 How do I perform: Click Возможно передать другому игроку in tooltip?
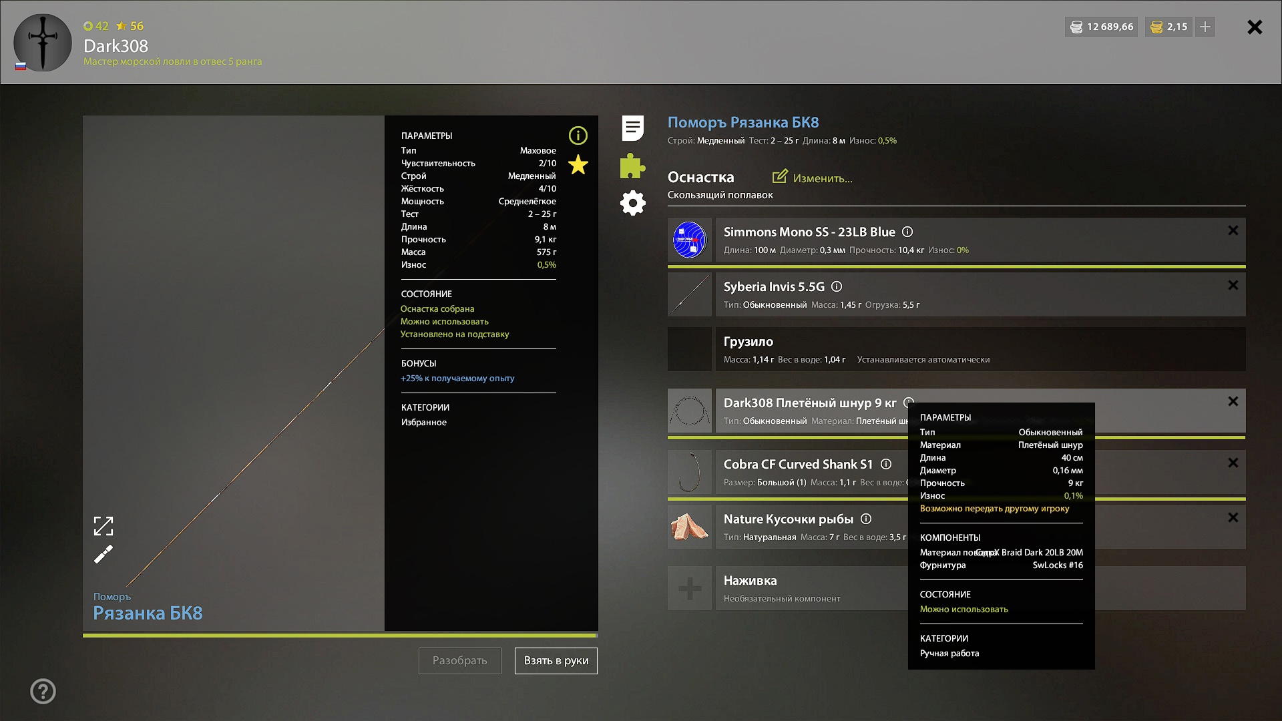pos(994,508)
